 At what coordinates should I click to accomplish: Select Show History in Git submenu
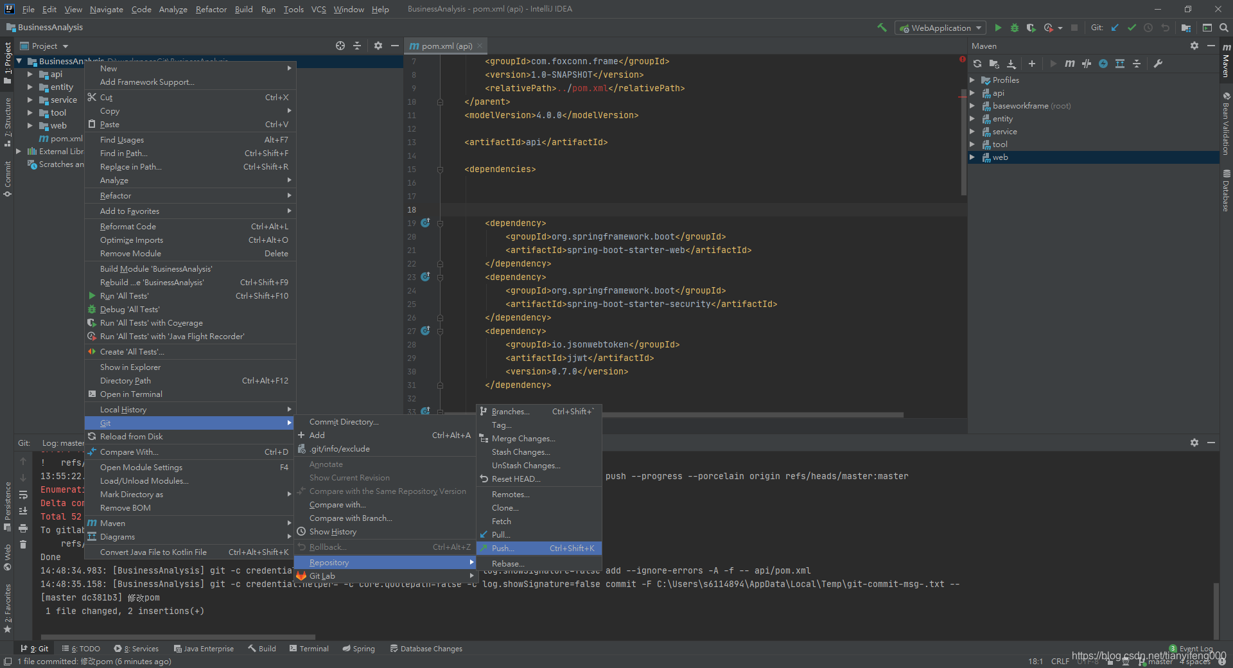click(385, 531)
